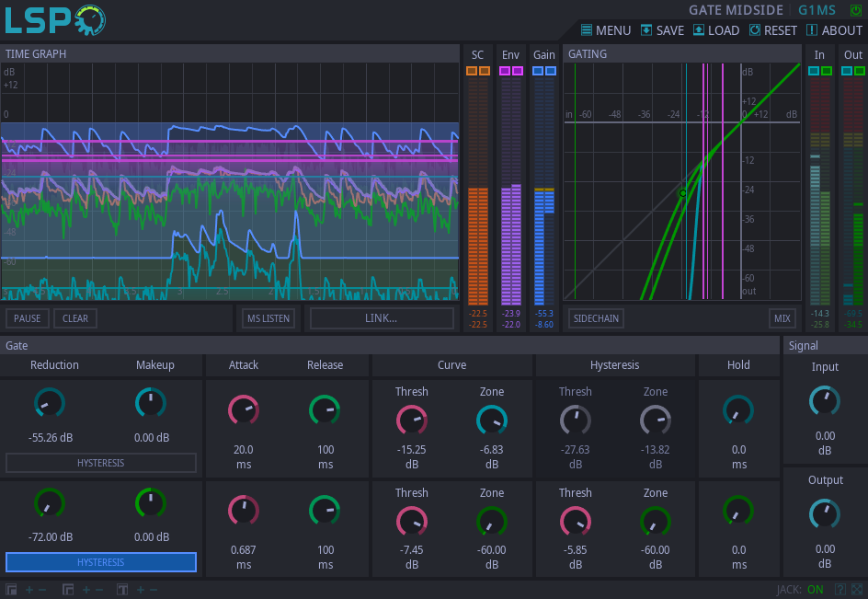Toggle the right blue Gain meter channel
Image resolution: width=868 pixels, height=599 pixels.
pyautogui.click(x=550, y=71)
